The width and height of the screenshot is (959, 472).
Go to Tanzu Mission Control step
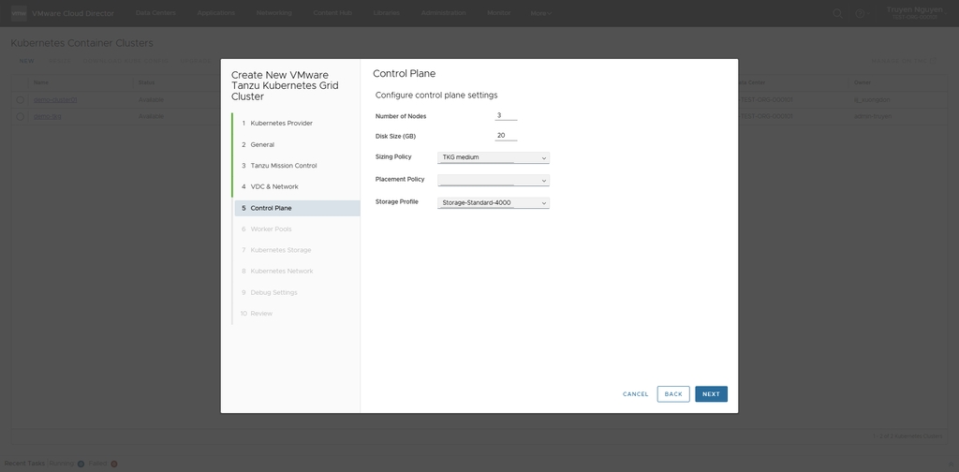(x=283, y=166)
